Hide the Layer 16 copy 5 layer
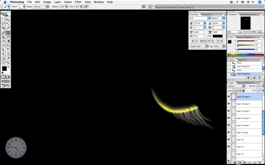Screen dimensions: 265x165 pyautogui.click(x=229, y=104)
